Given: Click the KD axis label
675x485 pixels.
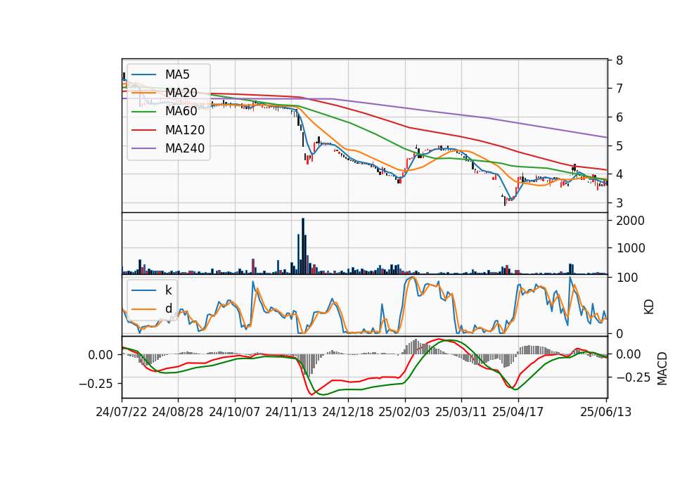Looking at the screenshot, I should pos(649,307).
